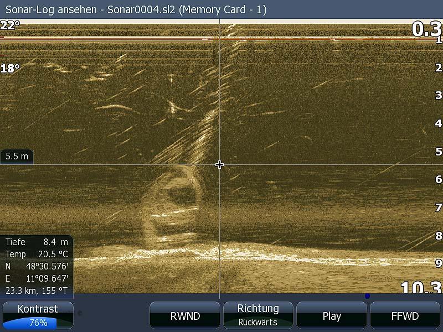
Task: Fast forward with the FFWD button
Action: click(405, 316)
